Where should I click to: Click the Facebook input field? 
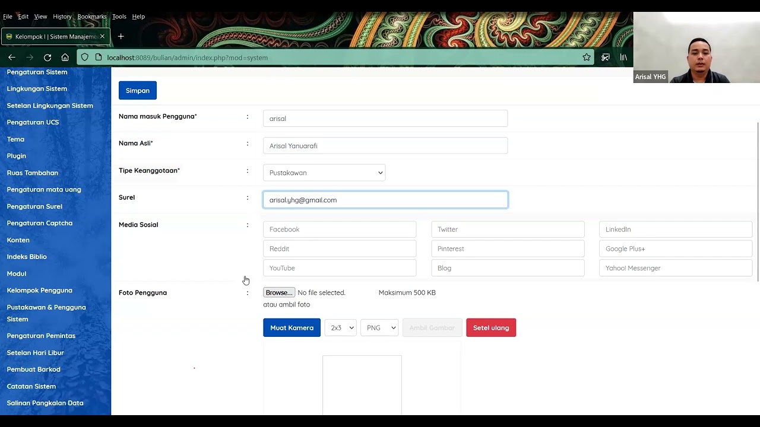pos(340,230)
